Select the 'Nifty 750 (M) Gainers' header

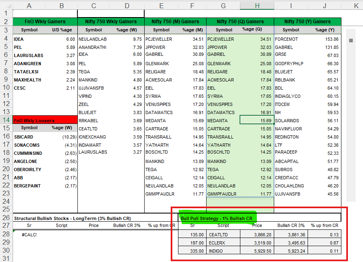(x=175, y=22)
